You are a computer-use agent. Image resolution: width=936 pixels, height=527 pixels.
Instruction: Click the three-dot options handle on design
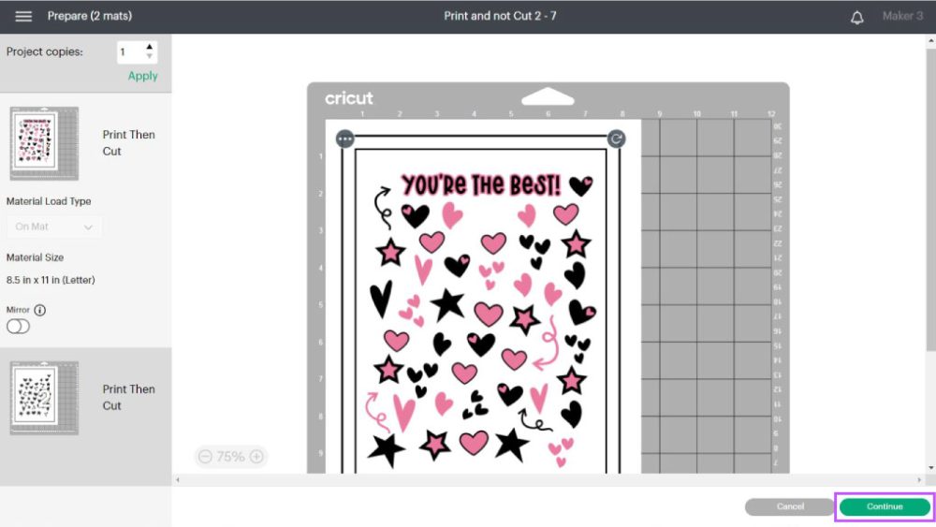coord(345,139)
